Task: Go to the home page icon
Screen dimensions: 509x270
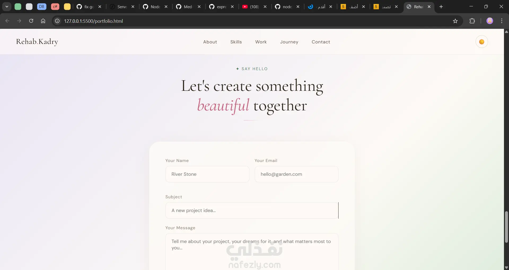Action: [x=43, y=21]
